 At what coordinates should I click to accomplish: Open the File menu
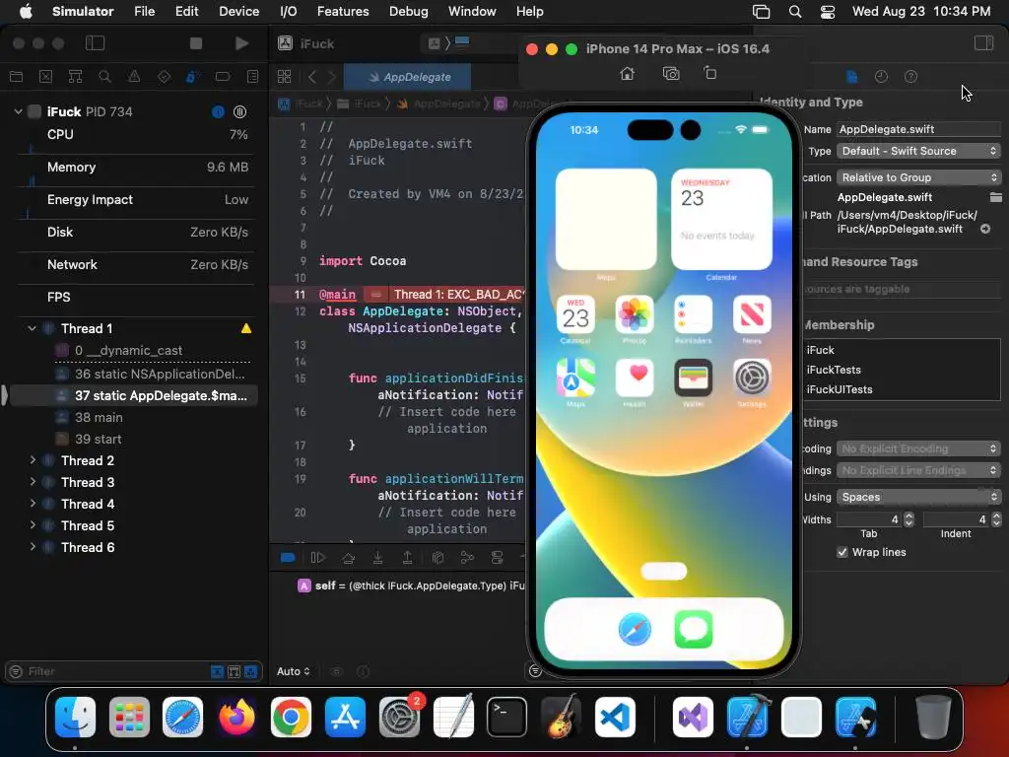tap(144, 11)
